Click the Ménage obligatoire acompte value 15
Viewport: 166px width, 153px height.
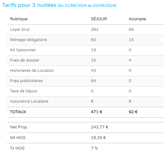pos(131,40)
